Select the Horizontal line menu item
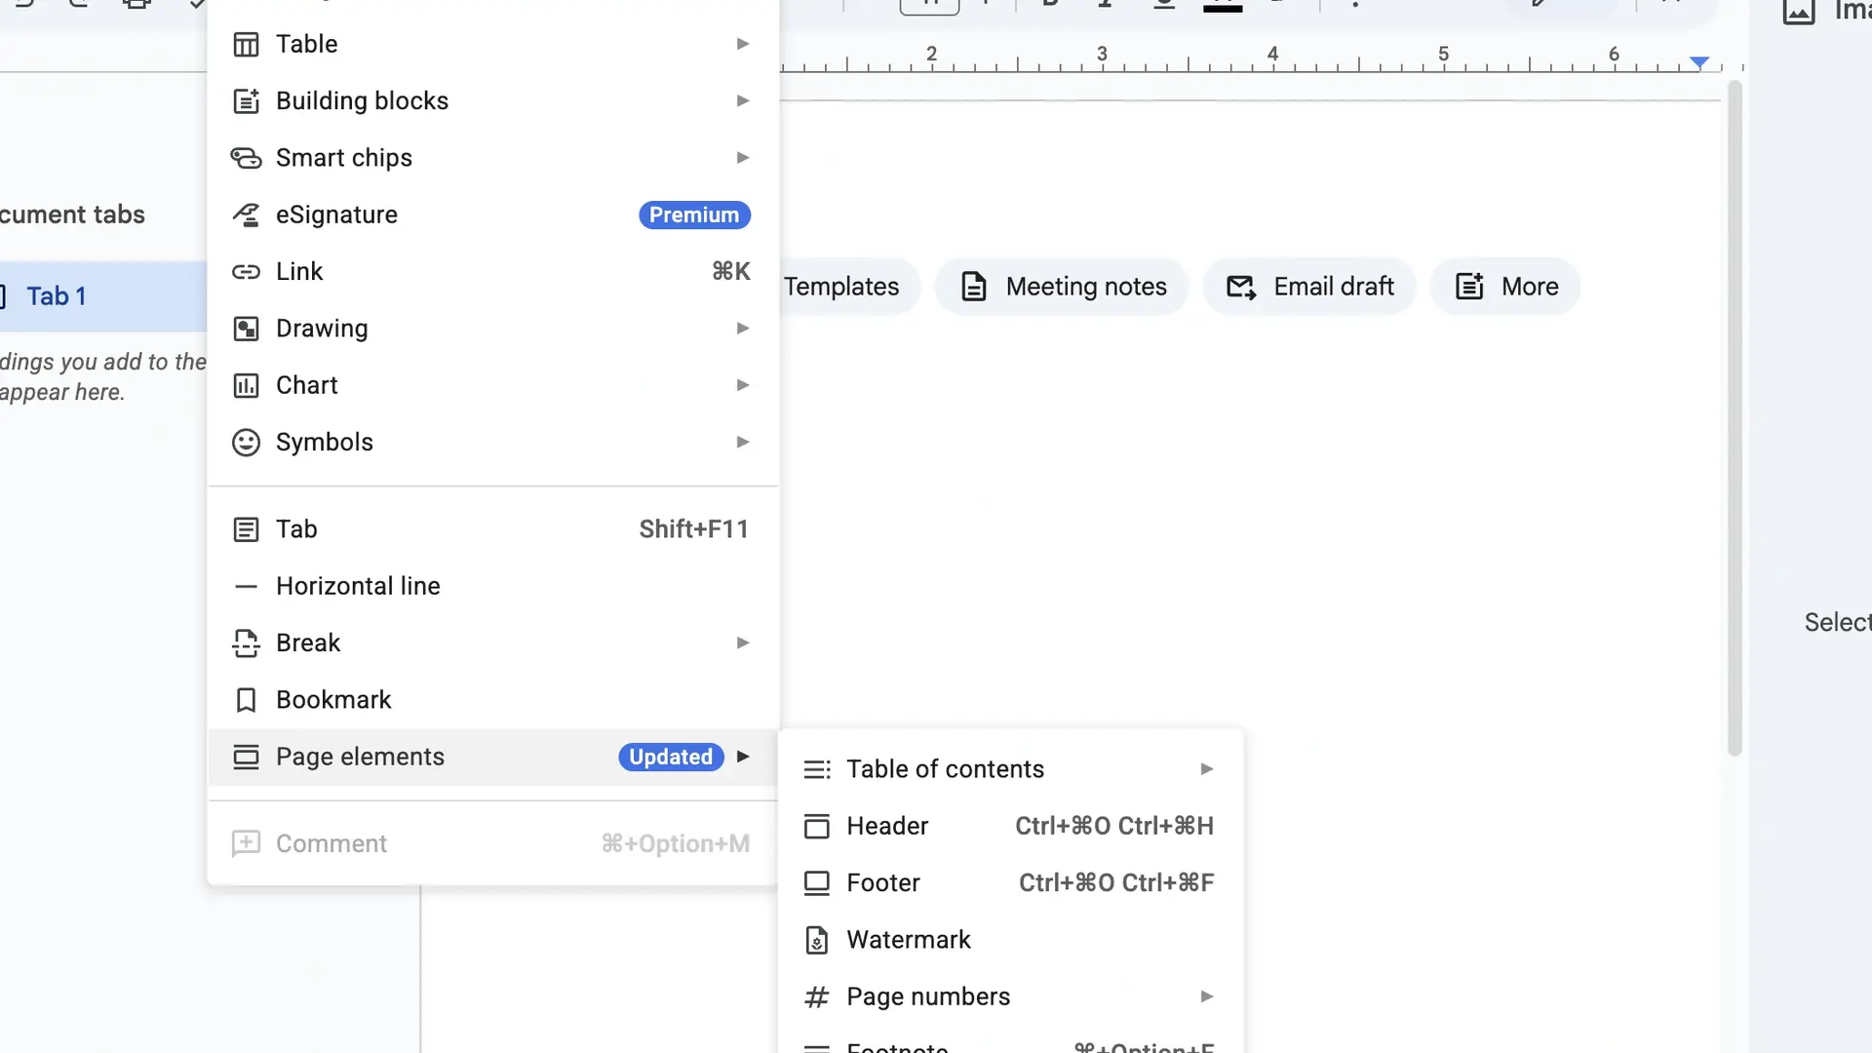The image size is (1872, 1053). (x=358, y=585)
